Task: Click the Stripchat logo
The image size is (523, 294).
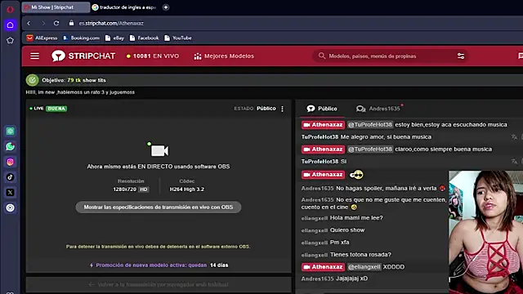Action: click(x=83, y=56)
